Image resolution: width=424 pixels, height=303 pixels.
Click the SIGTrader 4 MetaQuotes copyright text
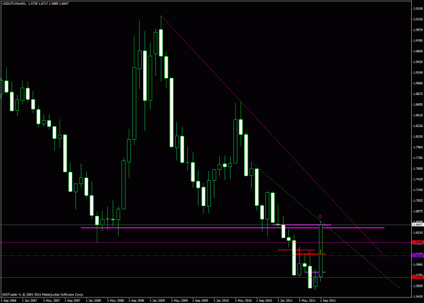pyautogui.click(x=43, y=294)
